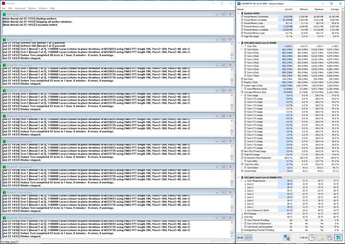This screenshot has width=345, height=244.
Task: Click the Worker #8 window icon
Action: [x=4, y=218]
